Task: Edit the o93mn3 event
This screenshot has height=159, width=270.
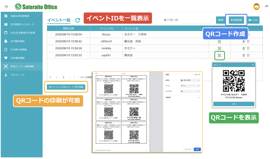Action: click(244, 42)
